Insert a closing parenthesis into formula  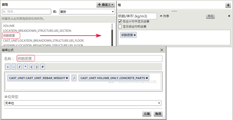pos(36,67)
